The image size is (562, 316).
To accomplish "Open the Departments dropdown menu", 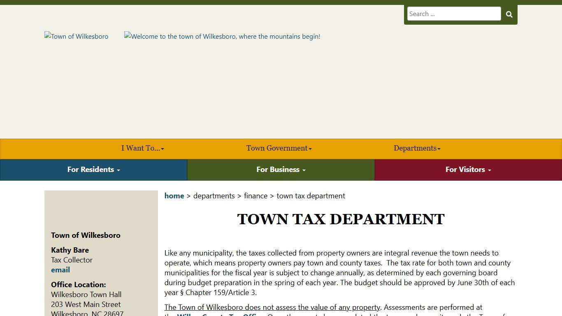I will pos(417,149).
